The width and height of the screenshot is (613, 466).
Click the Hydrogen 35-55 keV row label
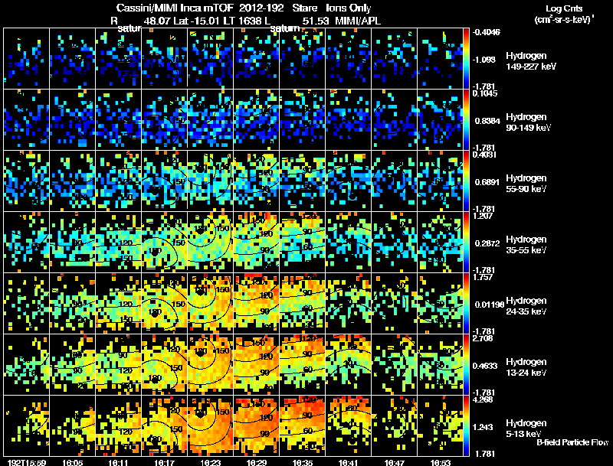(x=526, y=245)
